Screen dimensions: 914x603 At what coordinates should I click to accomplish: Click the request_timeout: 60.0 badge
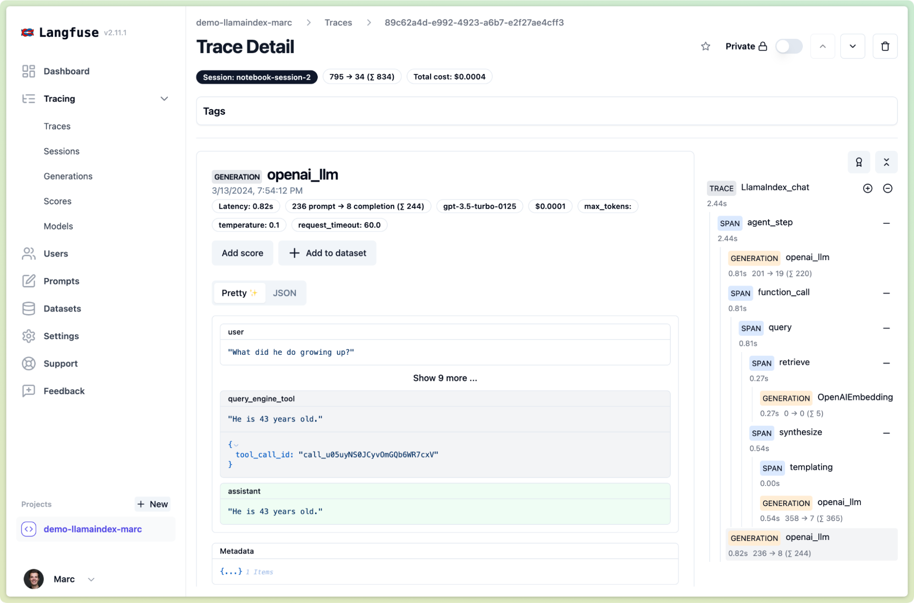[x=339, y=225]
